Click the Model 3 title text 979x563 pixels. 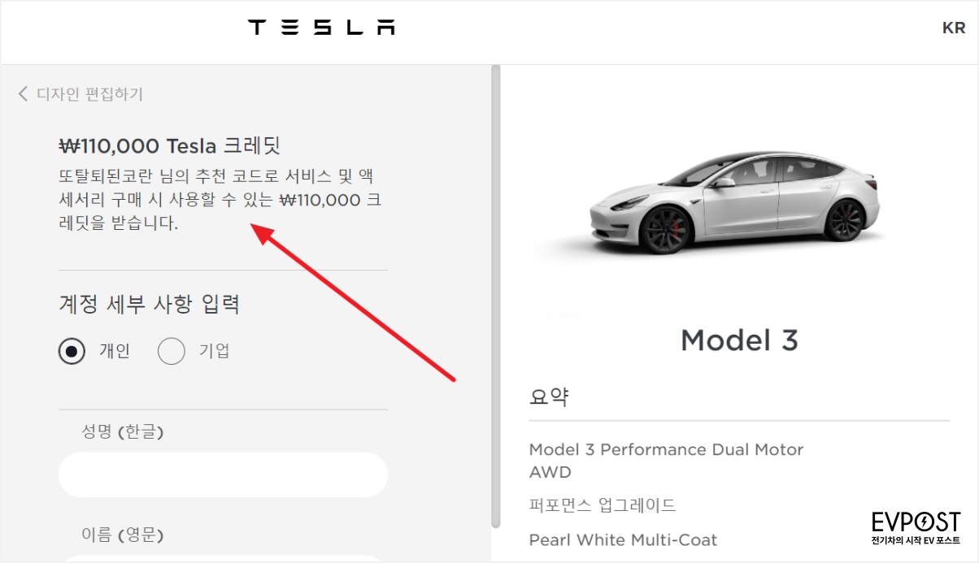pyautogui.click(x=739, y=340)
